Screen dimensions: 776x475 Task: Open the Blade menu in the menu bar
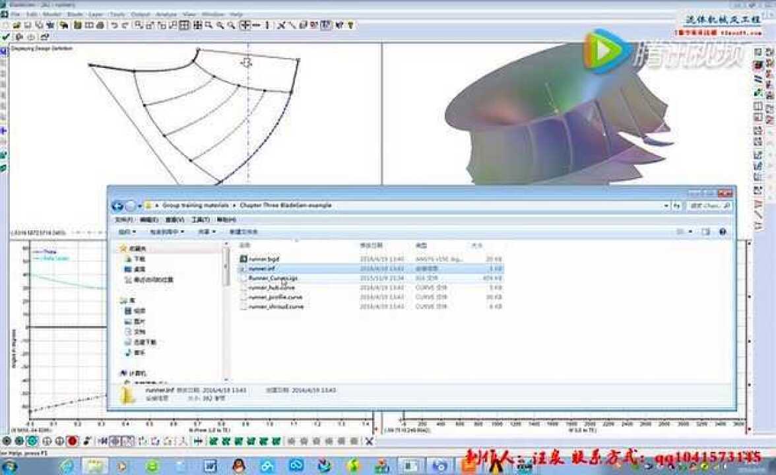(x=75, y=15)
